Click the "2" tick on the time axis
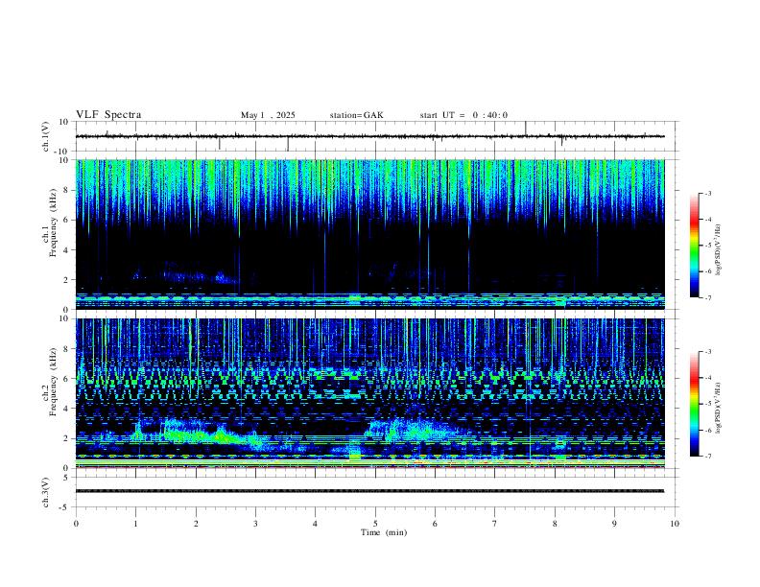 pos(196,524)
